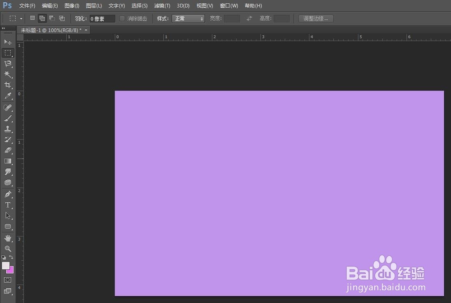
Task: Click the Photoshop Ps logo
Action: tap(7, 5)
